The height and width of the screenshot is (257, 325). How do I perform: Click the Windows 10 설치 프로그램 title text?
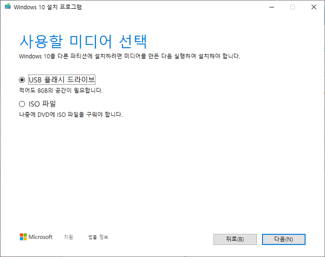tap(48, 7)
